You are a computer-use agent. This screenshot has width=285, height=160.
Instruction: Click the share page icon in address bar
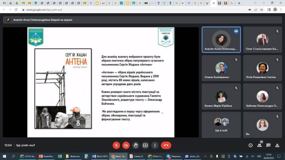256,9
